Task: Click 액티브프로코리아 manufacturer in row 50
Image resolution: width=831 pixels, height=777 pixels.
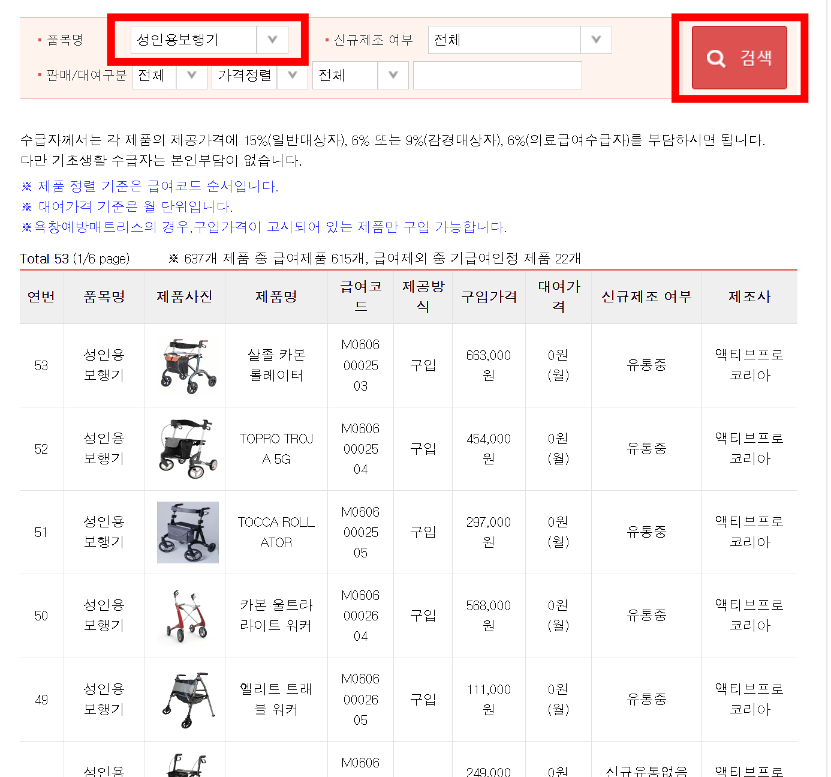Action: pos(749,615)
